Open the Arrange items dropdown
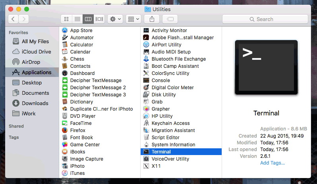Screen dimensions: 317x184 [x=133, y=19]
